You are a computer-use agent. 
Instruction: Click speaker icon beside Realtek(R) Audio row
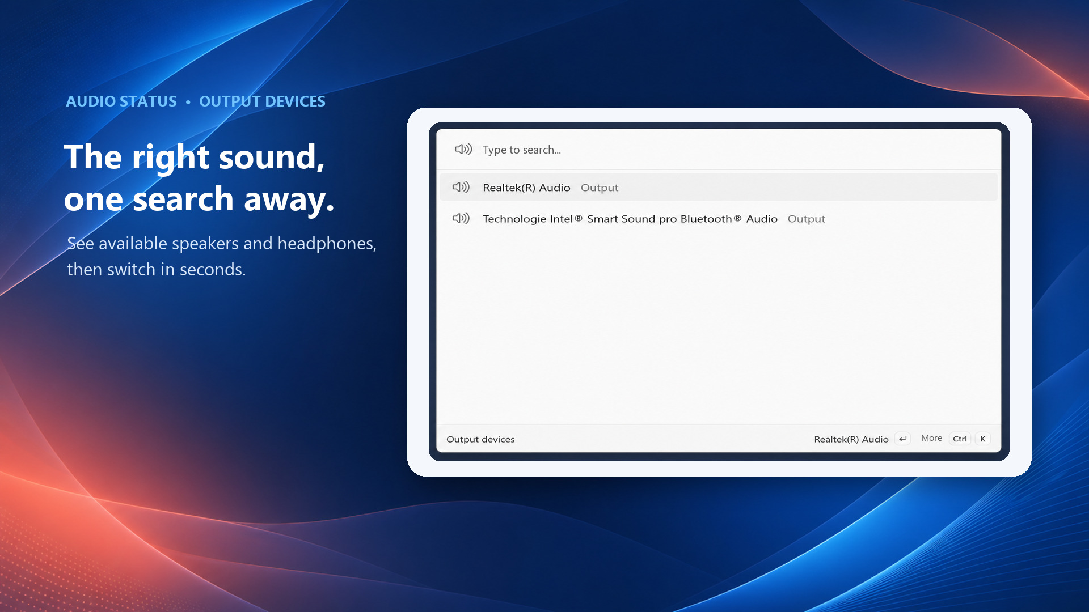pos(461,187)
